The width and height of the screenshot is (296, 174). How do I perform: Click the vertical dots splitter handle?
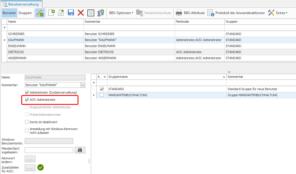pyautogui.click(x=89, y=161)
